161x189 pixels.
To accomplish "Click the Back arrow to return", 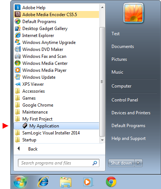I will (19, 149).
